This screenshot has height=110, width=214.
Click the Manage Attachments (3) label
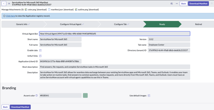tap(13, 10)
